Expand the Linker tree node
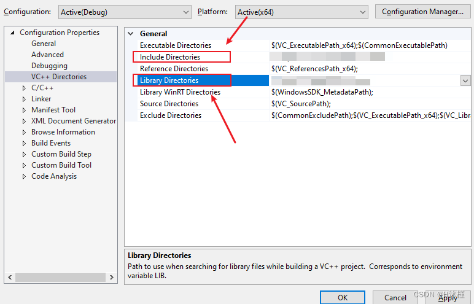The image size is (474, 304). 24,99
